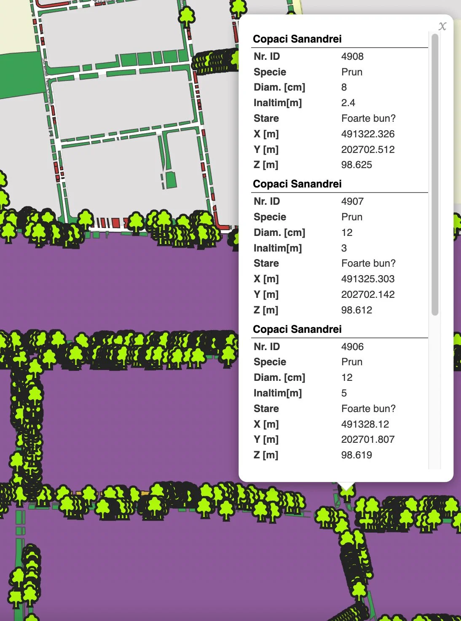Image resolution: width=461 pixels, height=621 pixels.
Task: Click the X value 491328.12
Action: [x=365, y=424]
